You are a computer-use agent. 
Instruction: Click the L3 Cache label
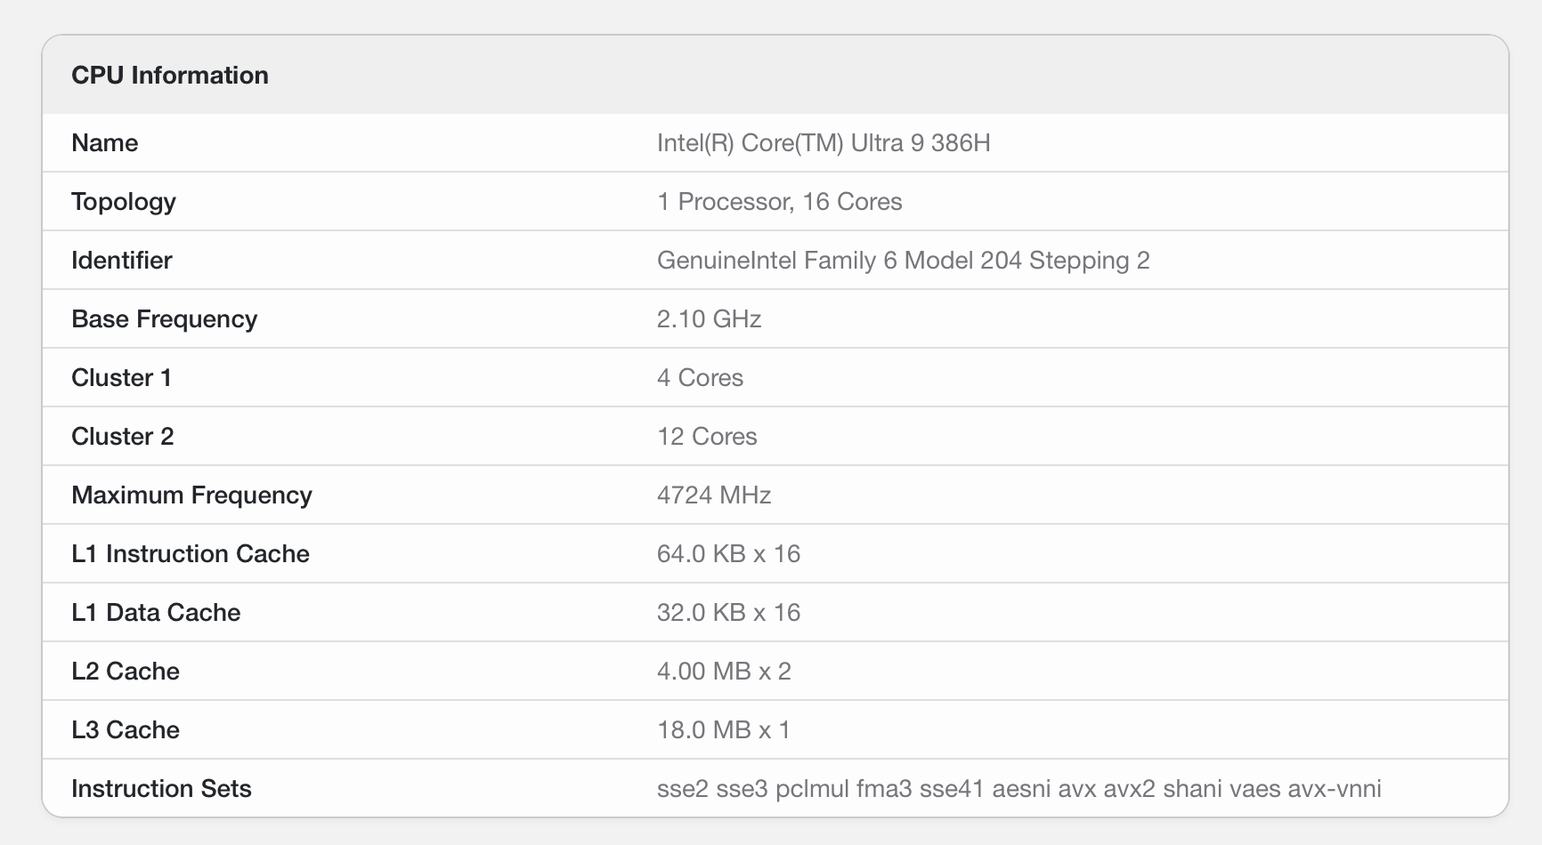(x=125, y=730)
